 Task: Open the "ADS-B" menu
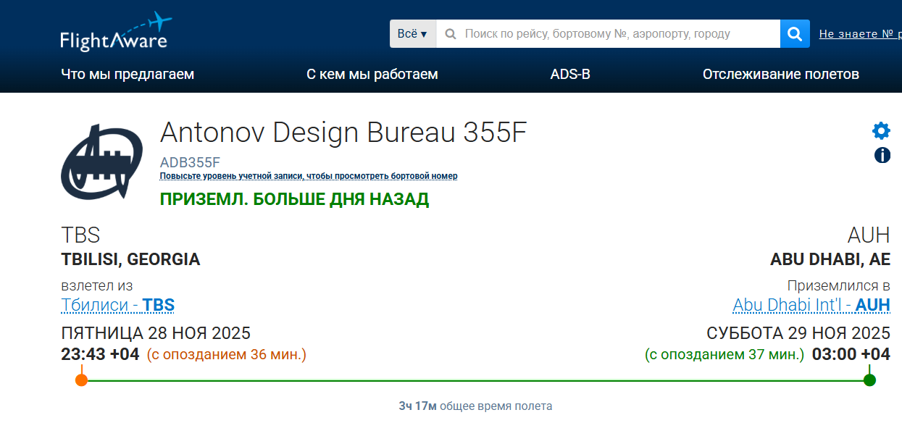pos(570,73)
